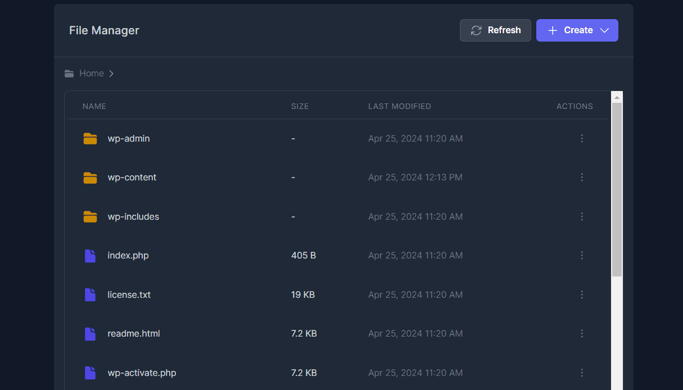683x390 pixels.
Task: Click the index.php file icon
Action: pyautogui.click(x=90, y=256)
